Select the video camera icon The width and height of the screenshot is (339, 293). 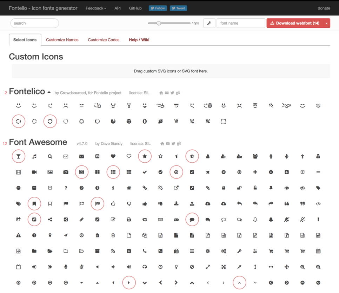tap(34, 172)
